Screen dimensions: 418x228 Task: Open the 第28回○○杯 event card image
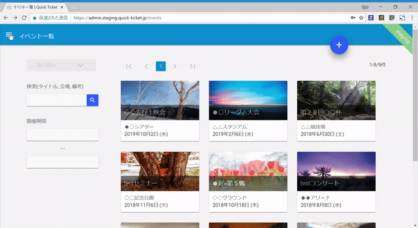click(x=336, y=100)
